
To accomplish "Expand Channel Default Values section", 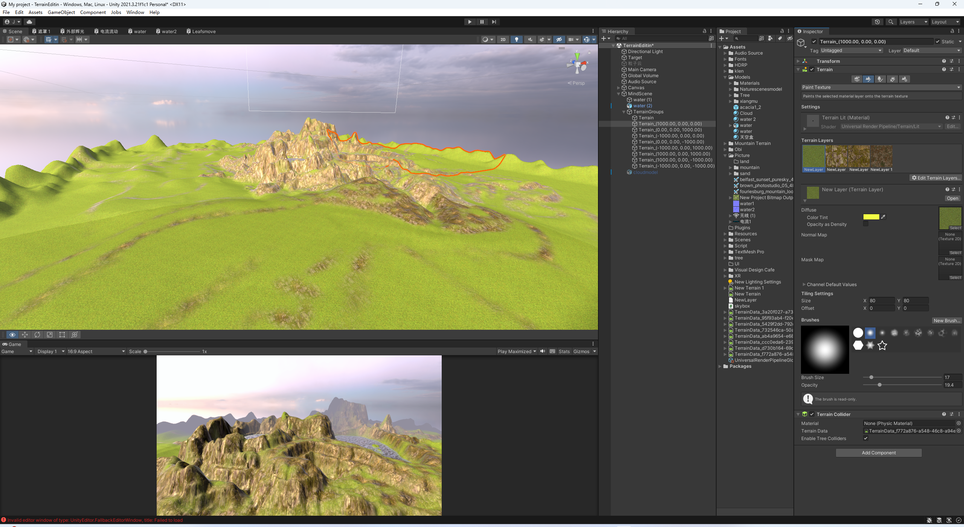I will 804,285.
